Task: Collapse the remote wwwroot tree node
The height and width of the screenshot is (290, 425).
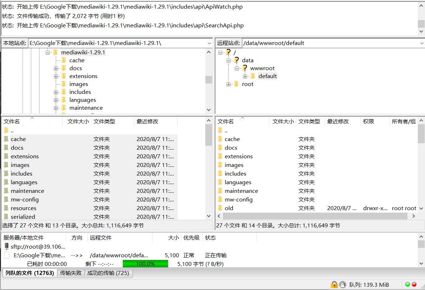Action: click(x=237, y=68)
